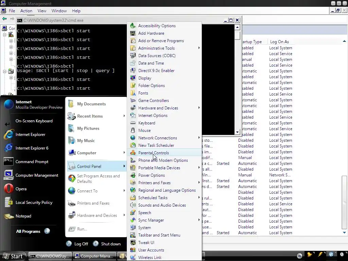Click the Game Controllers icon
The height and width of the screenshot is (261, 348).
[133, 101]
